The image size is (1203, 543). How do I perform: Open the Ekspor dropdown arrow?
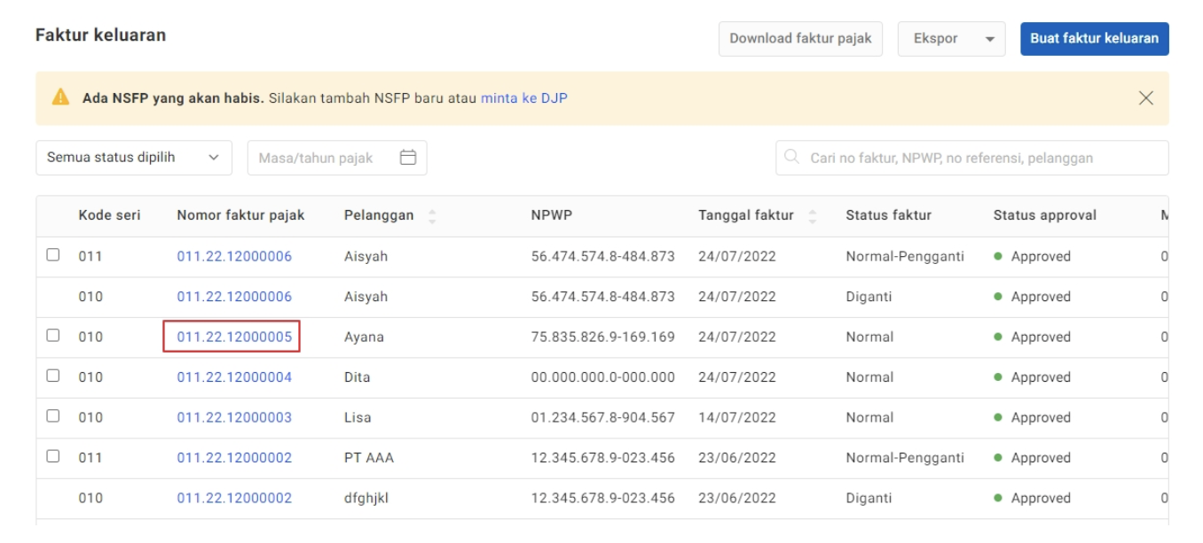point(990,40)
